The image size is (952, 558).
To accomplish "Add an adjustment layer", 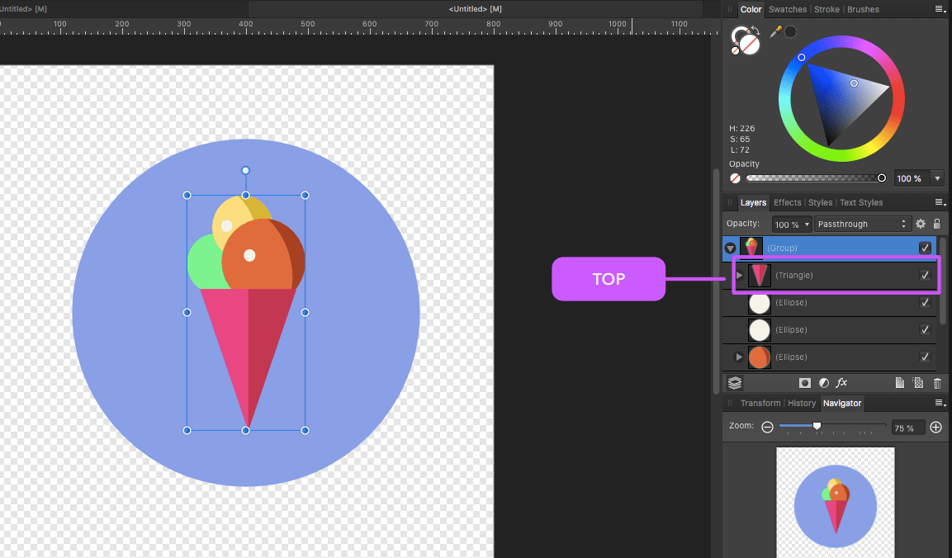I will tap(823, 383).
